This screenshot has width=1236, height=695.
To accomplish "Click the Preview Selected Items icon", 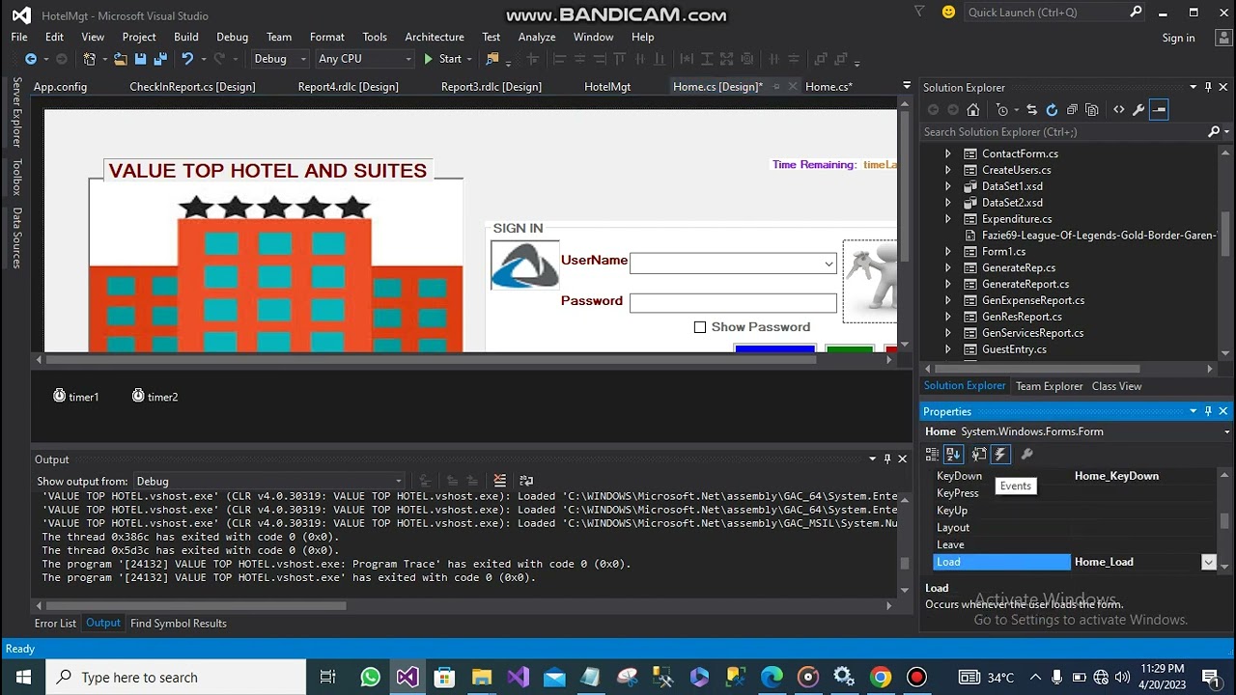I will click(1160, 109).
